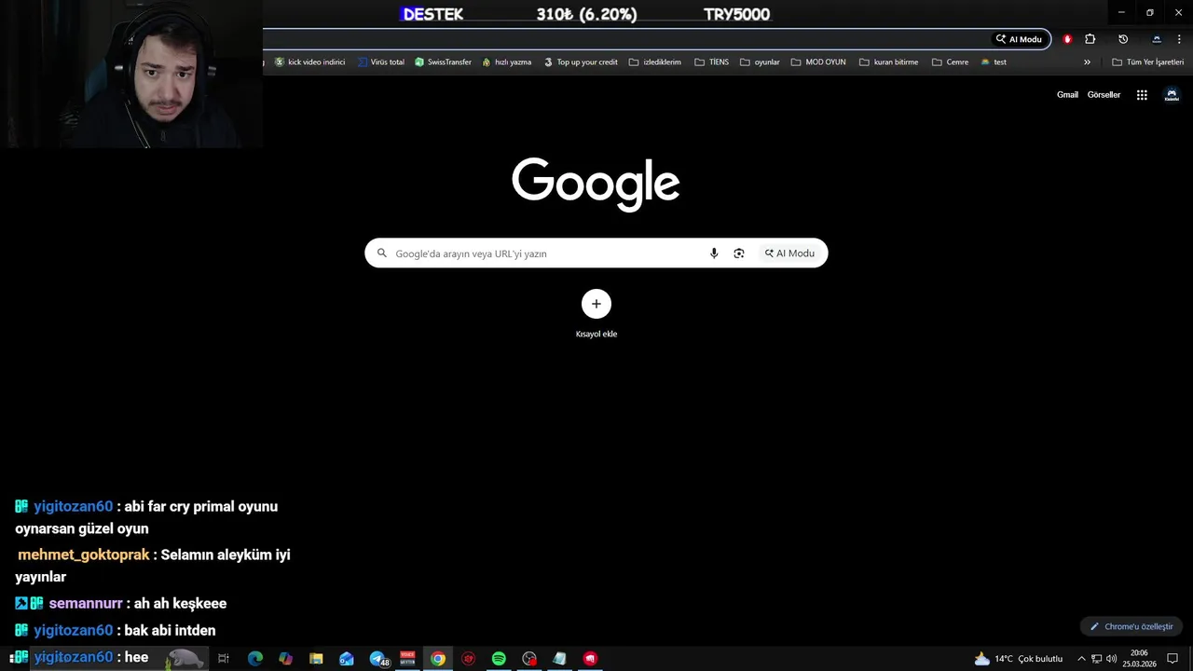
Task: Show hidden system tray icons
Action: pyautogui.click(x=1081, y=659)
